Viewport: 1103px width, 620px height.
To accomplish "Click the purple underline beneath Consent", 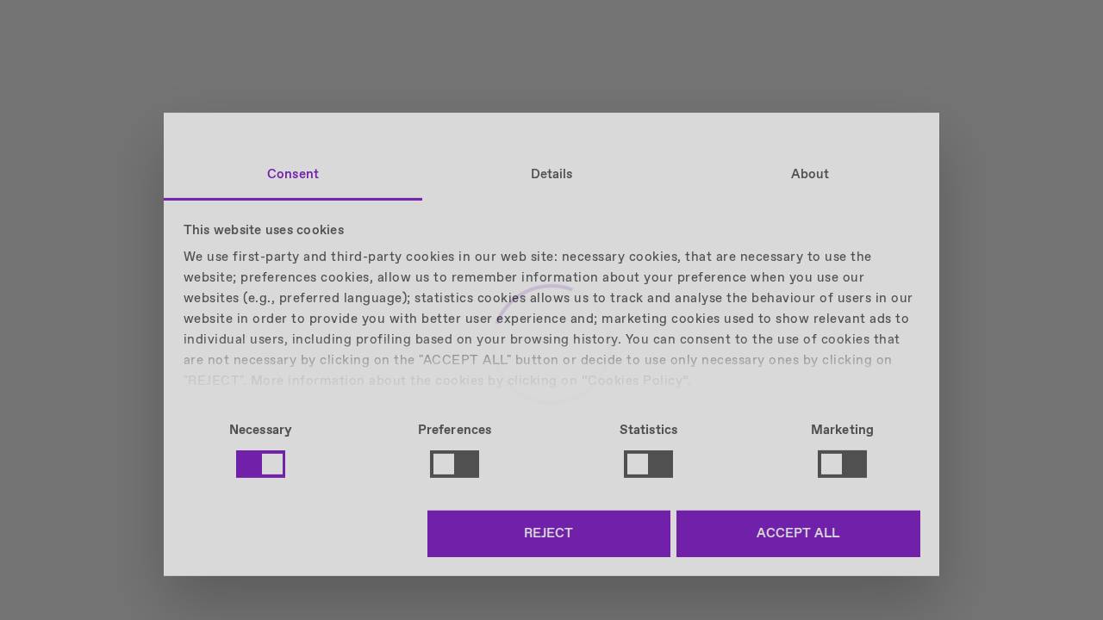I will [292, 199].
